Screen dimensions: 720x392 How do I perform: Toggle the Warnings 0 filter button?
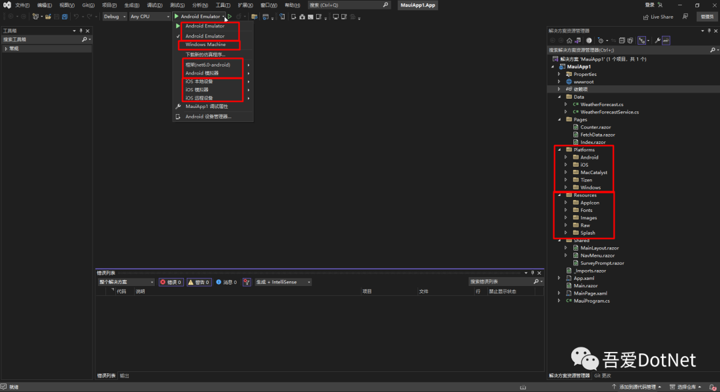(x=199, y=282)
